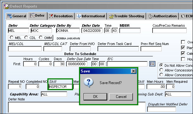Viewport: 193px width, 114px height.
Task: Choose Do Not Allow Concession option
Action: pyautogui.click(x=161, y=65)
